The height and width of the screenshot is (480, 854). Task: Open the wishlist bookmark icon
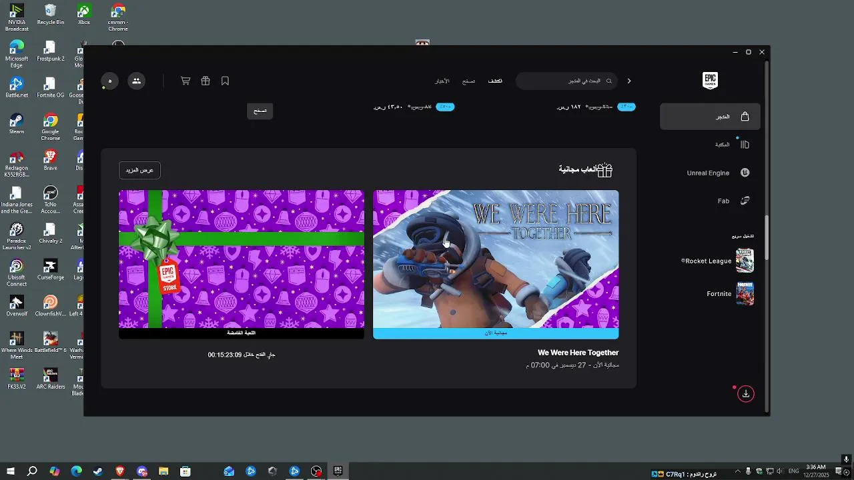pyautogui.click(x=226, y=81)
